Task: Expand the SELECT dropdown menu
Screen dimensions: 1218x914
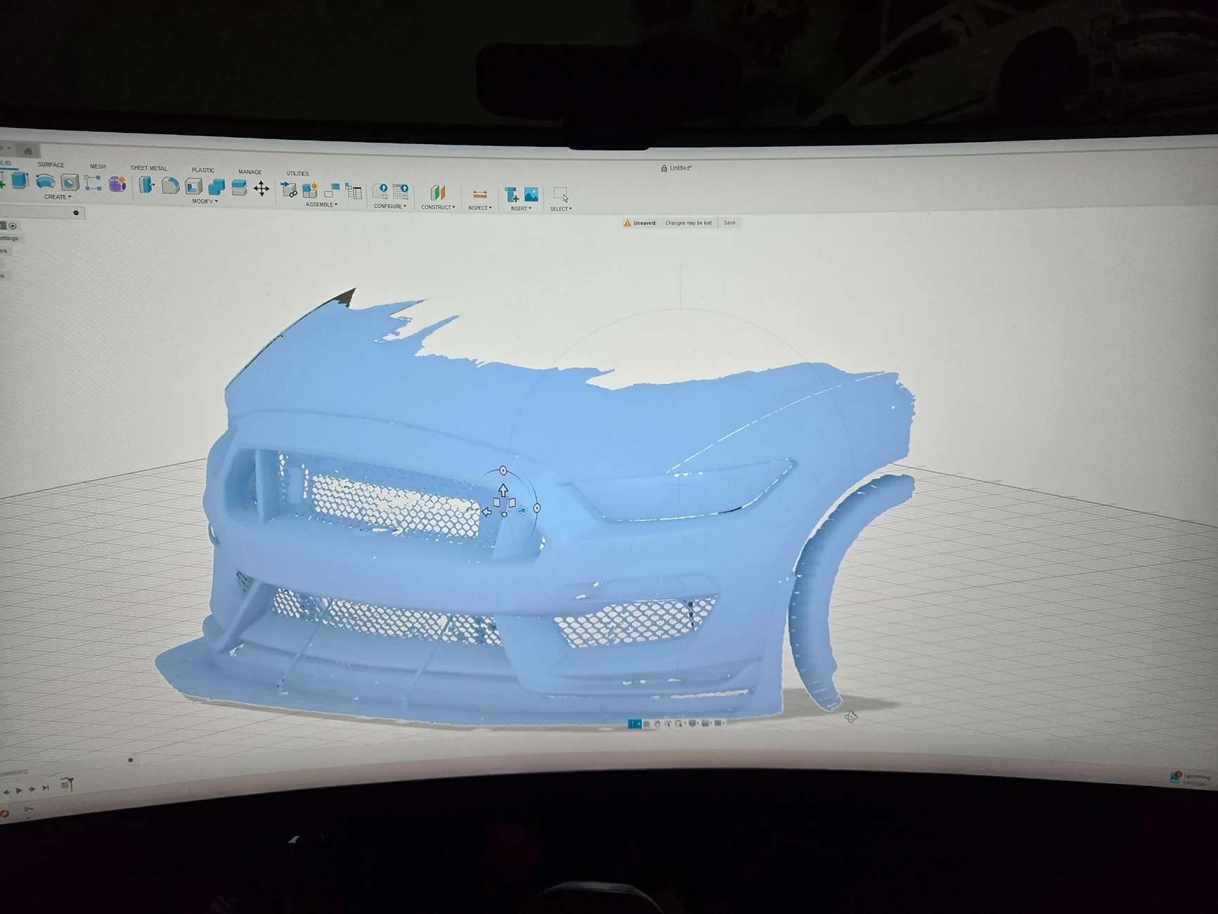Action: pos(561,209)
